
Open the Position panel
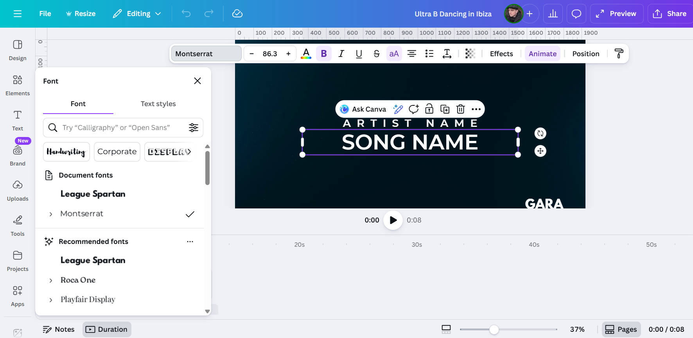coord(586,54)
